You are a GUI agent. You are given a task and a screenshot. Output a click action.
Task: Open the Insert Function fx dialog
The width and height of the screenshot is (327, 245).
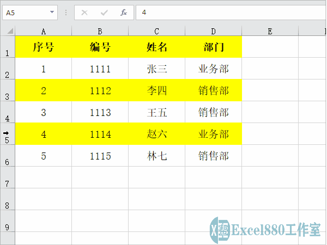(124, 13)
